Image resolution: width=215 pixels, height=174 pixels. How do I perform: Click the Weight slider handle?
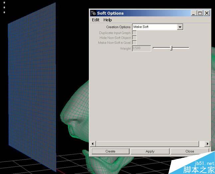(171, 48)
